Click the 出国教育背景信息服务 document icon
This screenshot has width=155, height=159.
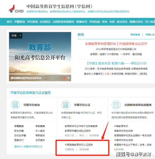pyautogui.click(x=116, y=105)
